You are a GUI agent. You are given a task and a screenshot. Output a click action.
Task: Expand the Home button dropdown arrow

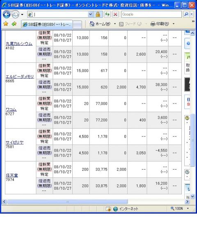(115, 24)
